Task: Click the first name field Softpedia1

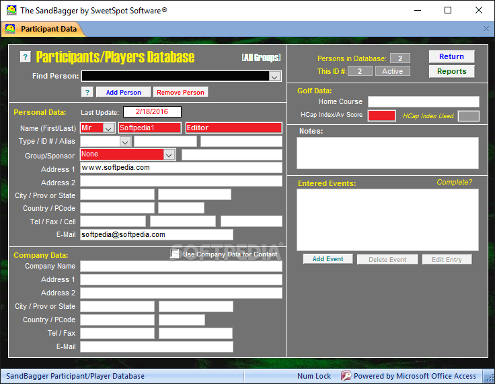Action: (149, 128)
